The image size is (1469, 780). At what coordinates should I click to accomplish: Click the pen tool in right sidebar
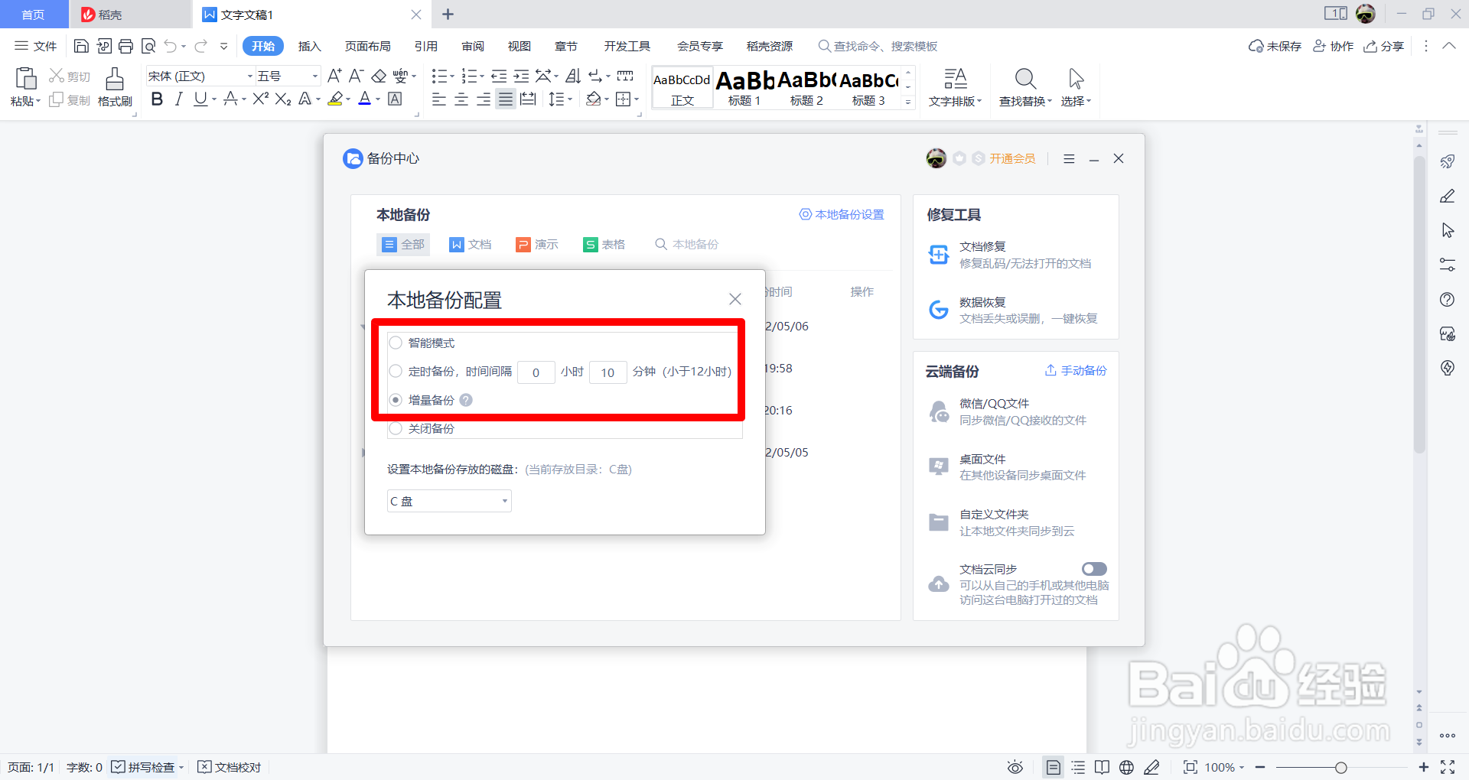click(x=1448, y=196)
